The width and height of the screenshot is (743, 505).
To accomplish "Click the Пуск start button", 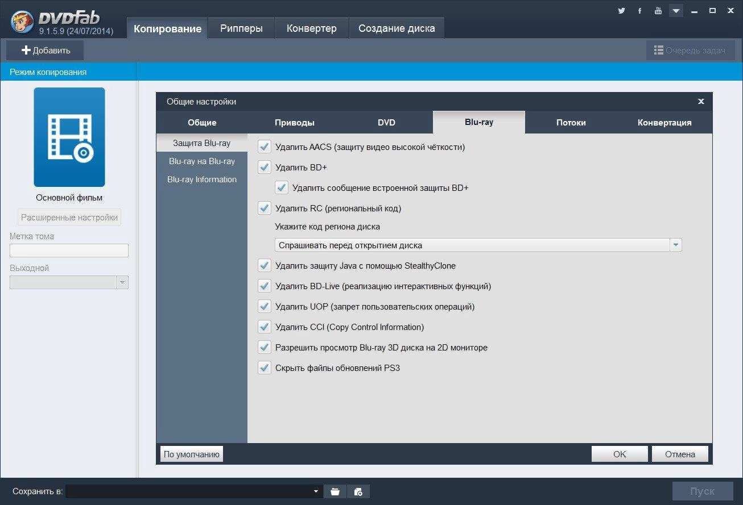I will (x=703, y=491).
